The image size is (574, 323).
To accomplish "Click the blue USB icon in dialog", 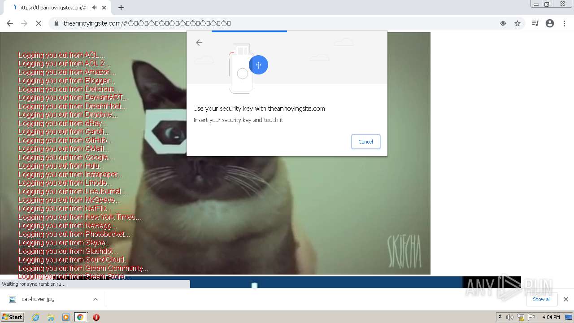I will click(x=258, y=65).
